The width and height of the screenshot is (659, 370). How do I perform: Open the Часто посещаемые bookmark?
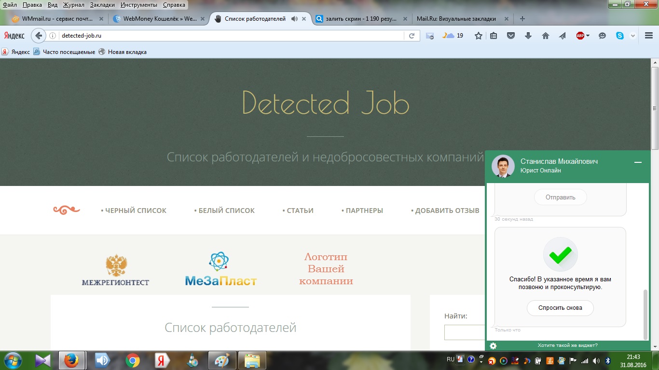click(65, 52)
